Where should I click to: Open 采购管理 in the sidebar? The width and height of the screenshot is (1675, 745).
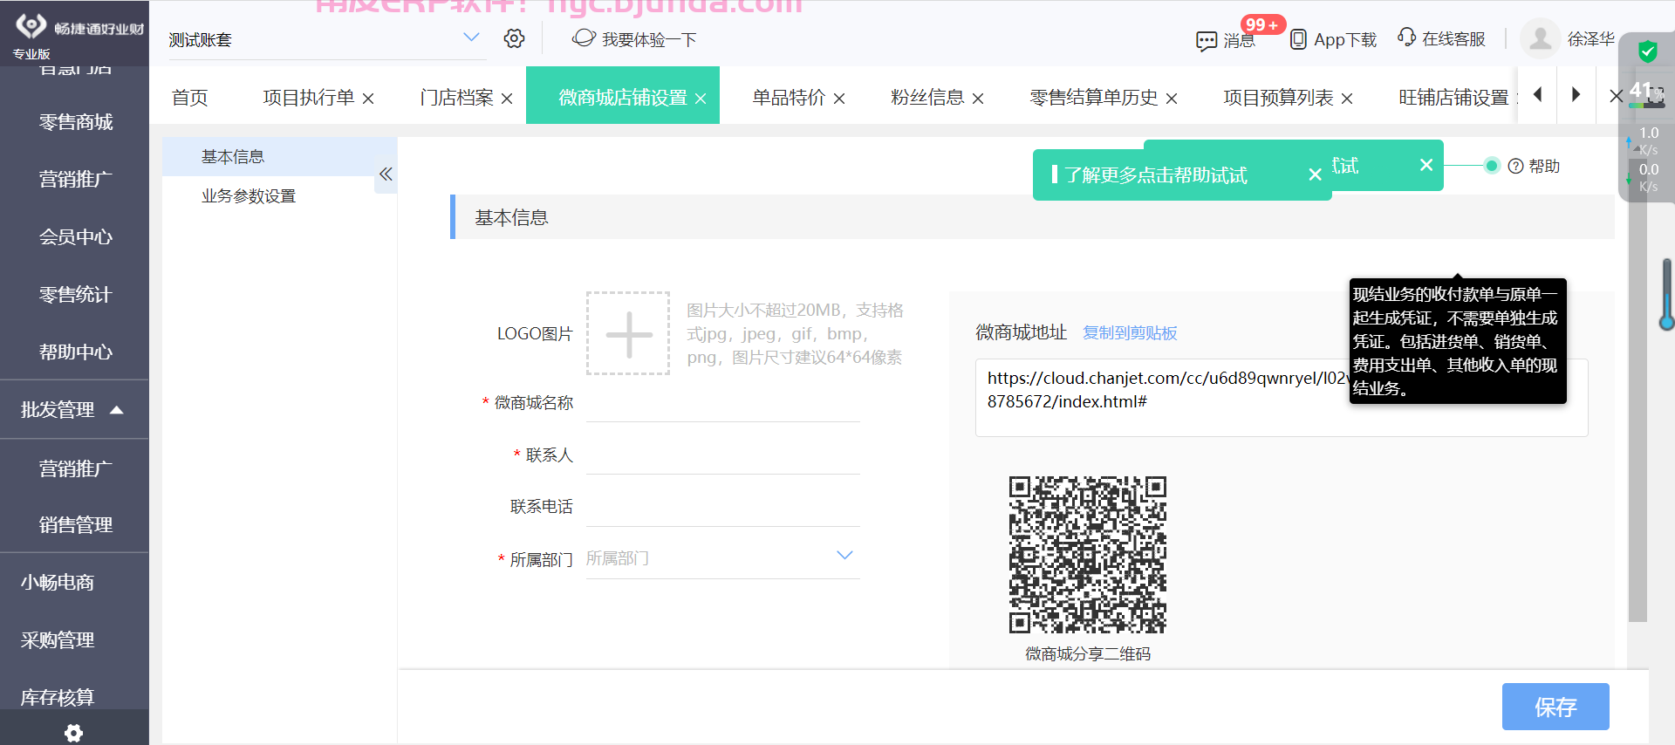pos(58,639)
